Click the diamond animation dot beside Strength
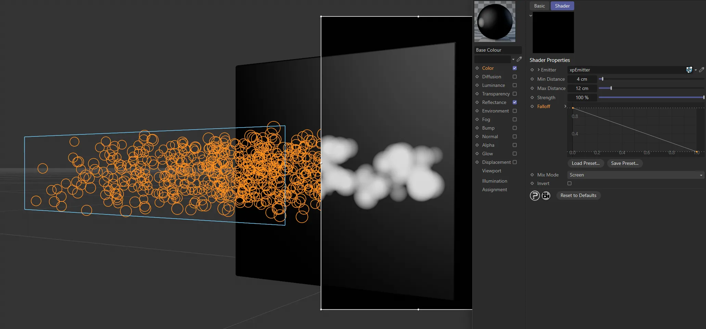This screenshot has height=329, width=706. coord(532,97)
